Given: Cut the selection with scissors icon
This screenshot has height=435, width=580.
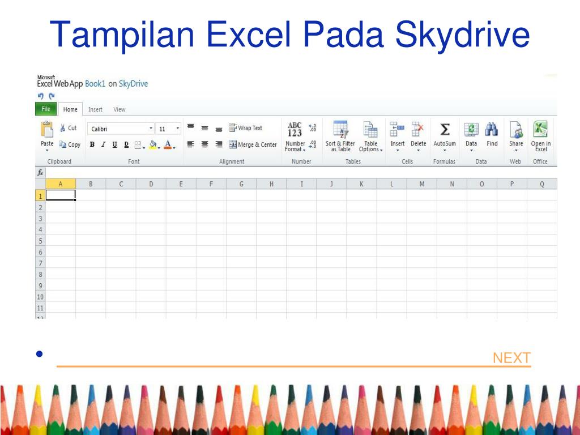Looking at the screenshot, I should point(68,128).
